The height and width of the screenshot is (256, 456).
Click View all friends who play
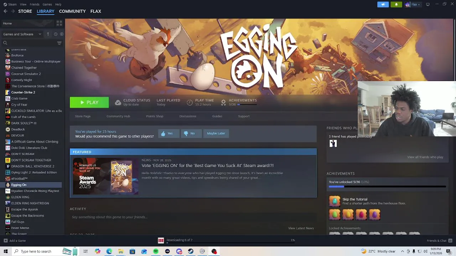(x=425, y=157)
